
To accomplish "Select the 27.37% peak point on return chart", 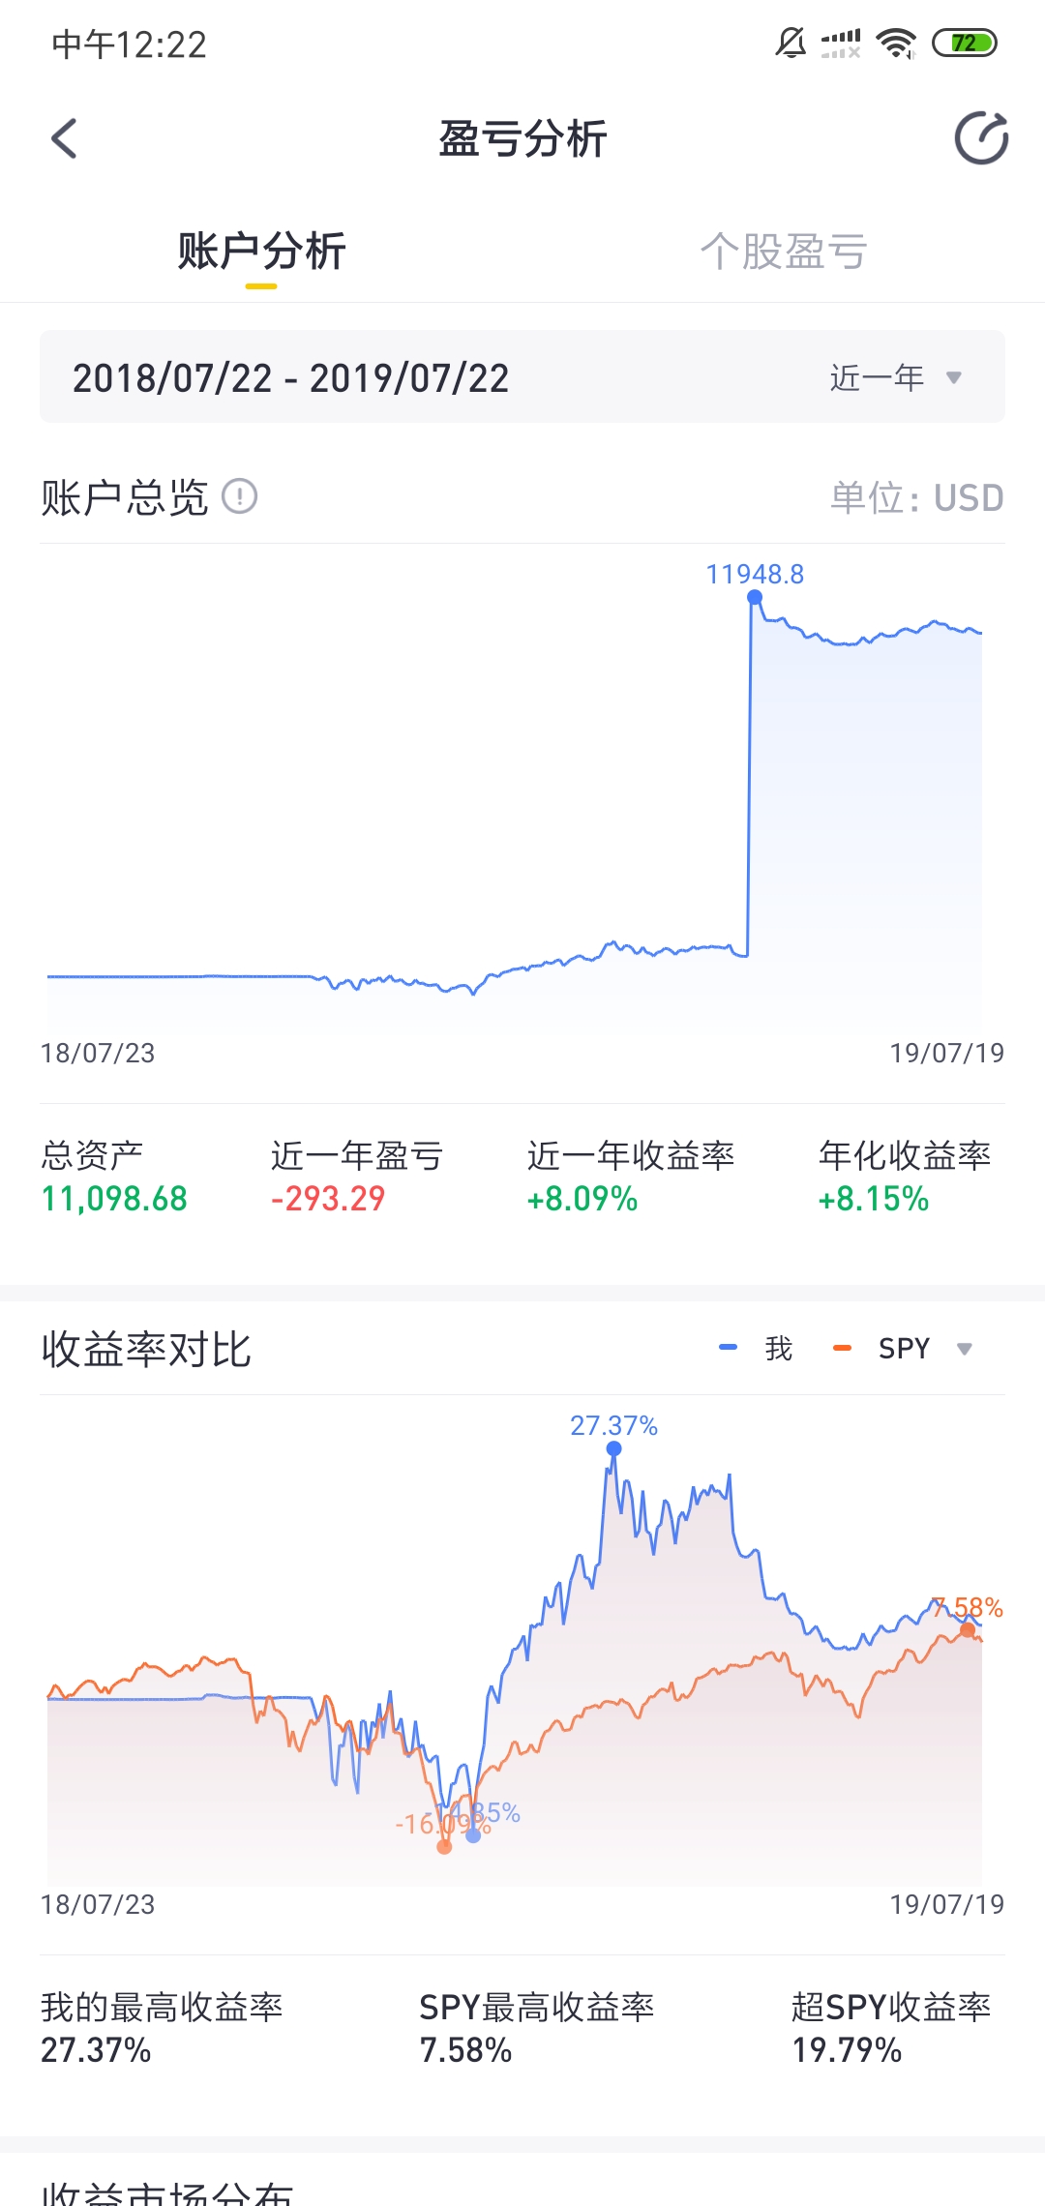I will 613,1448.
